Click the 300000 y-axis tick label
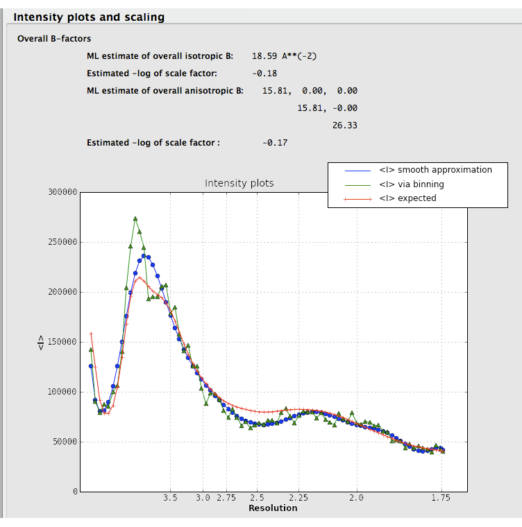The width and height of the screenshot is (522, 527). point(62,192)
